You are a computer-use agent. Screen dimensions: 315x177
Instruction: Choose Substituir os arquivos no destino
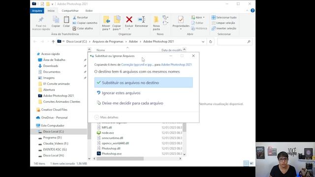coord(143,83)
